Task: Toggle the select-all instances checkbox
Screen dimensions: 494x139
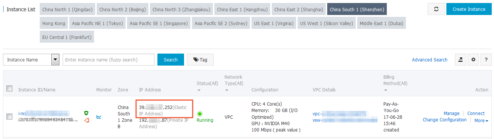Action: [x=10, y=89]
